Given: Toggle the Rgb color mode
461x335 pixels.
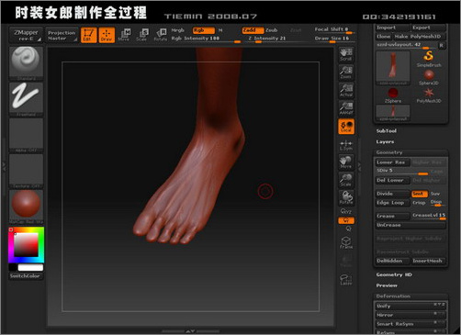Looking at the screenshot, I should [x=203, y=30].
